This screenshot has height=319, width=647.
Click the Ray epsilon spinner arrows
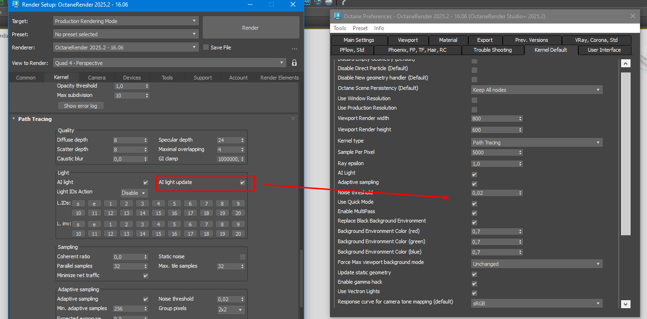coord(521,164)
